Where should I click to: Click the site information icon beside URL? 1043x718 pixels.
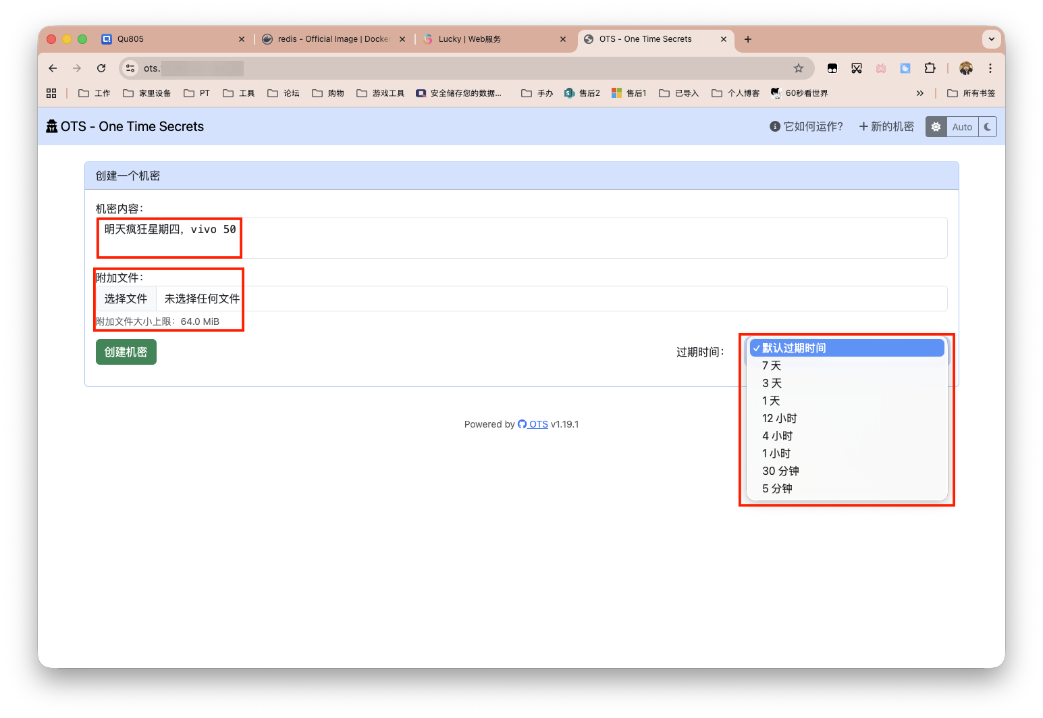[131, 68]
